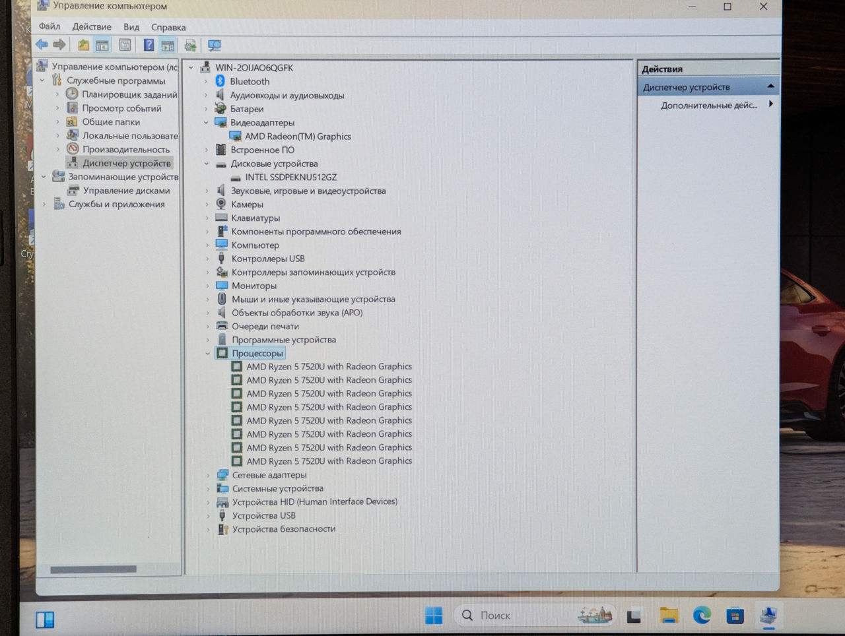Click the Help question mark toolbar icon

point(149,45)
